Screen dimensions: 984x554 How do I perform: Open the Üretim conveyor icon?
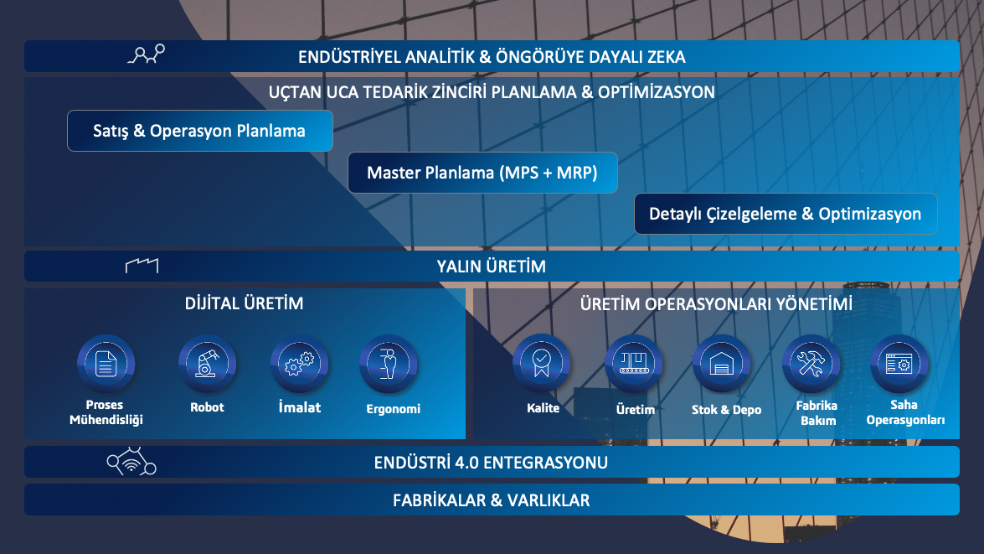coord(634,365)
